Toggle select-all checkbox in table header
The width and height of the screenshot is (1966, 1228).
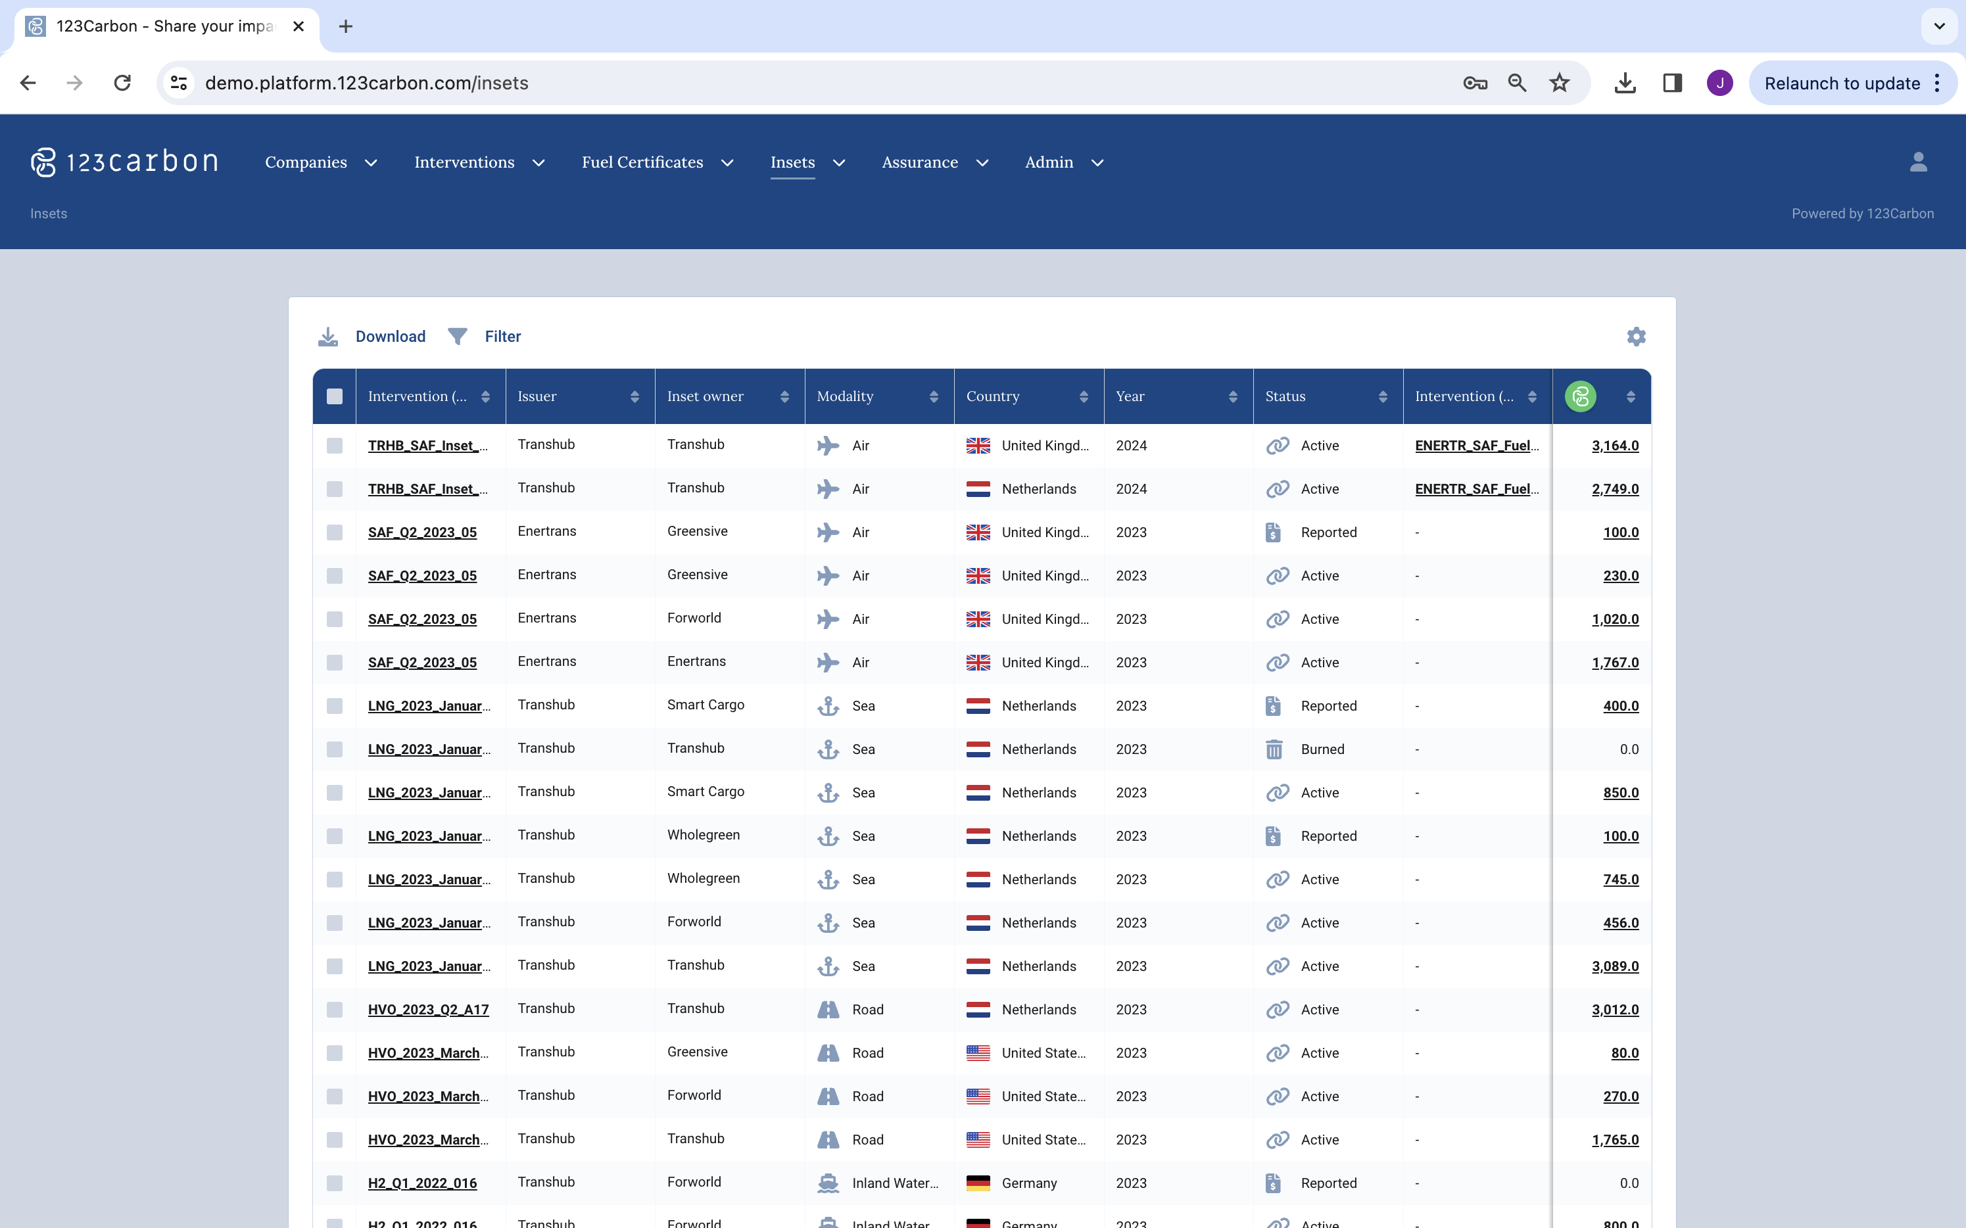pyautogui.click(x=335, y=396)
